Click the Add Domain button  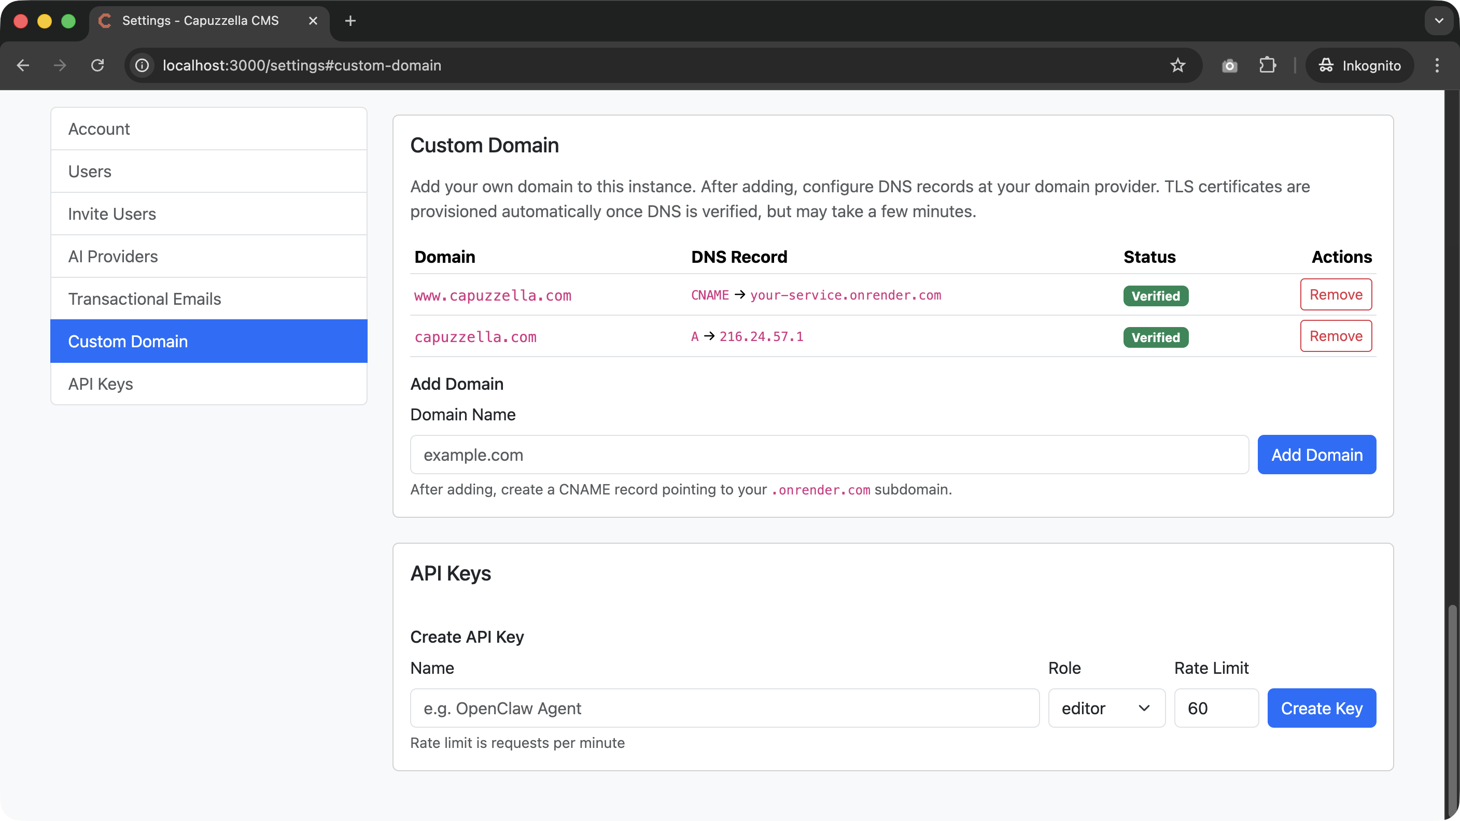pos(1316,455)
